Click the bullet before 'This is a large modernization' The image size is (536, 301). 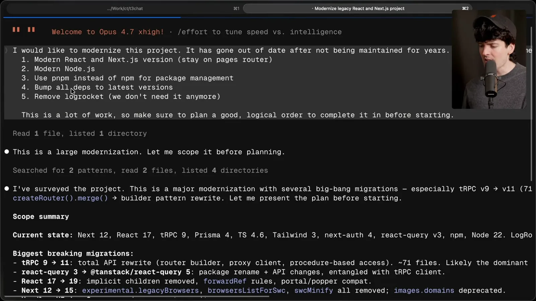tap(7, 152)
